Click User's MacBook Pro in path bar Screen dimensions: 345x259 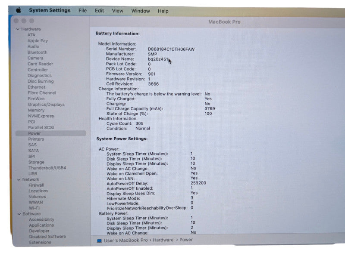pyautogui.click(x=125, y=240)
